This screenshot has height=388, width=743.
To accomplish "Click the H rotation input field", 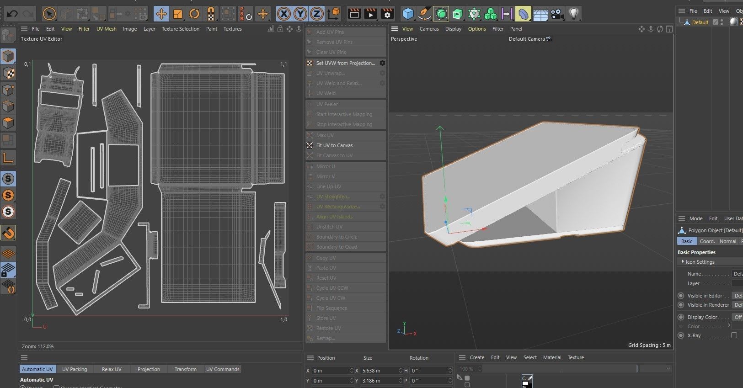I will (x=431, y=371).
